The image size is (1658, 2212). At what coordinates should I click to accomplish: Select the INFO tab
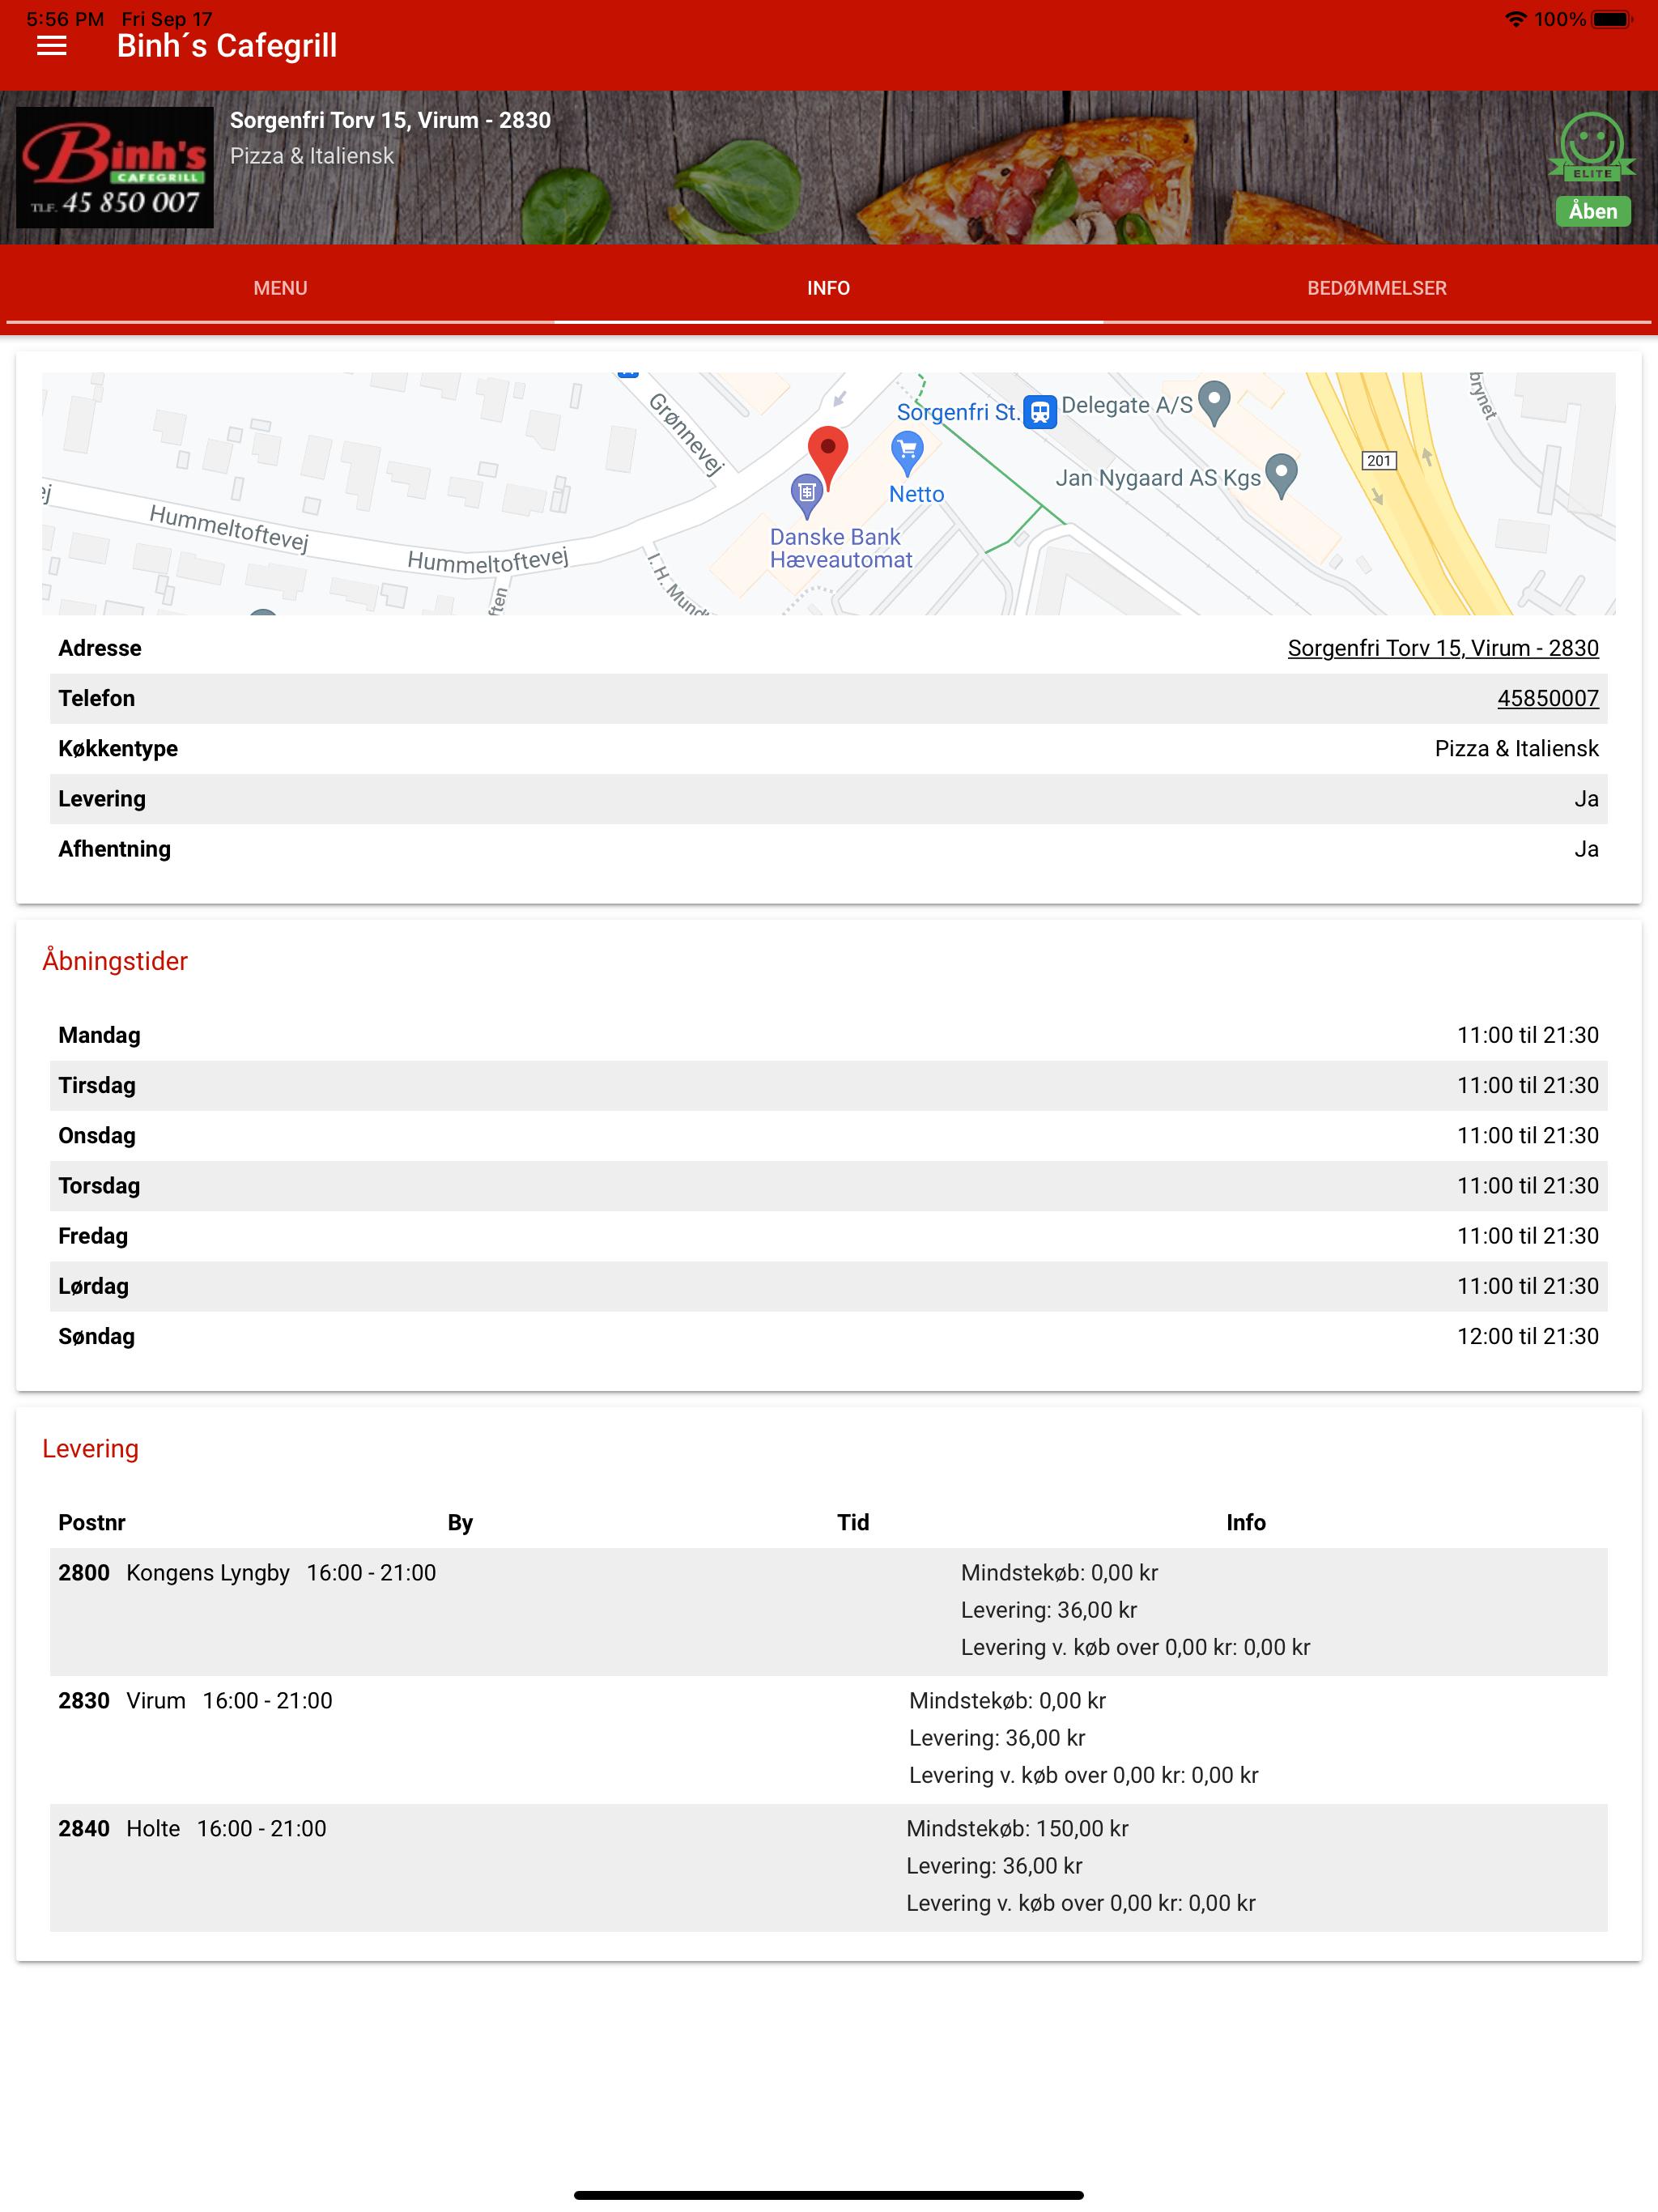click(x=828, y=288)
